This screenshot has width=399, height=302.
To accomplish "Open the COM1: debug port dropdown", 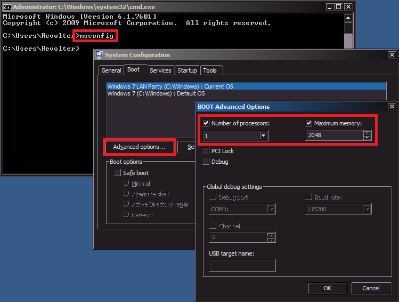I will 271,209.
